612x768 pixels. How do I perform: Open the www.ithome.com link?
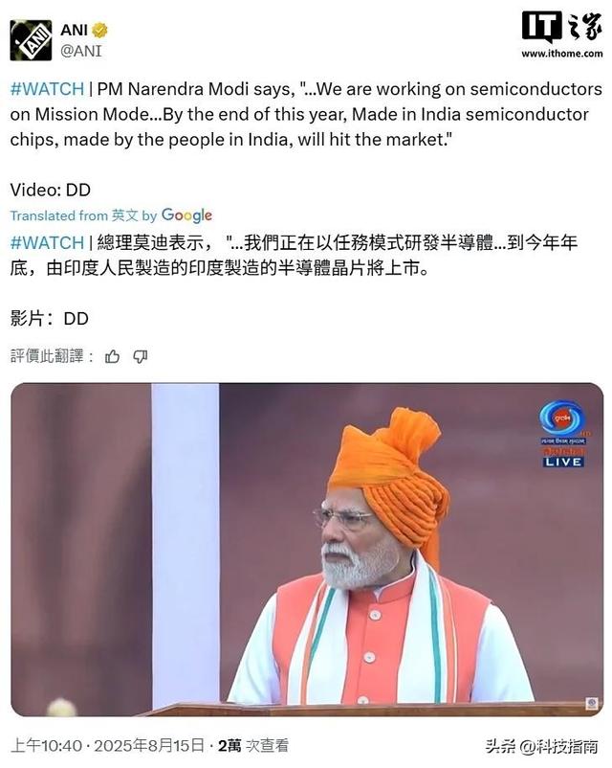pyautogui.click(x=561, y=54)
